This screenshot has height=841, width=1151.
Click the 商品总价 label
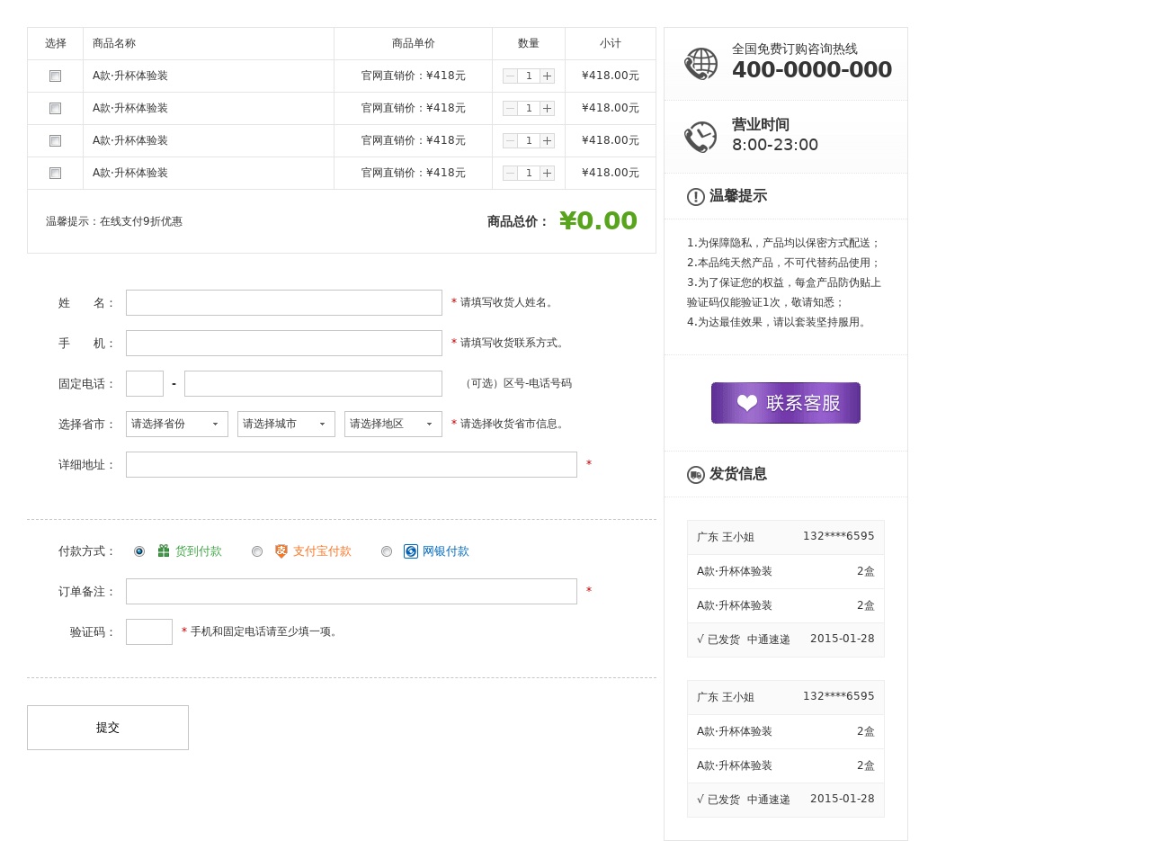518,221
